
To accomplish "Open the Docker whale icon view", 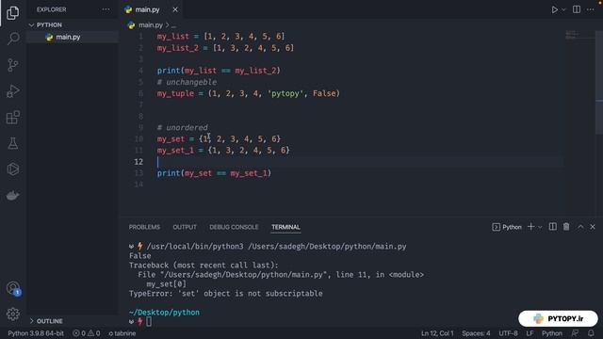I will click(x=12, y=196).
